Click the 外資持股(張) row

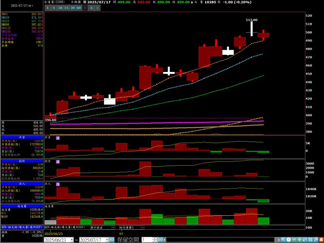22,144
